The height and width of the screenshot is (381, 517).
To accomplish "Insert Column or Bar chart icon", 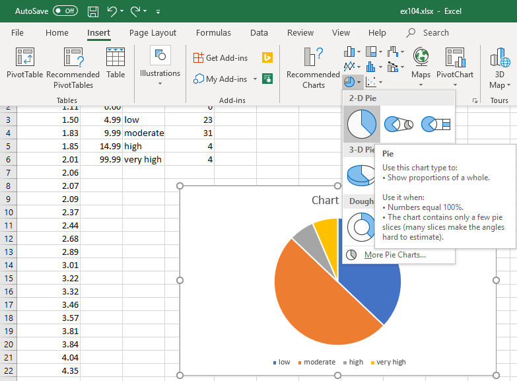I will pos(349,52).
